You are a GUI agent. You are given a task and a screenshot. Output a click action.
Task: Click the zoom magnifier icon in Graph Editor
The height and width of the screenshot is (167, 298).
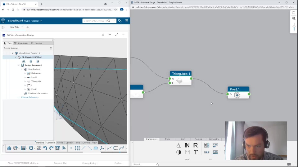294,18
